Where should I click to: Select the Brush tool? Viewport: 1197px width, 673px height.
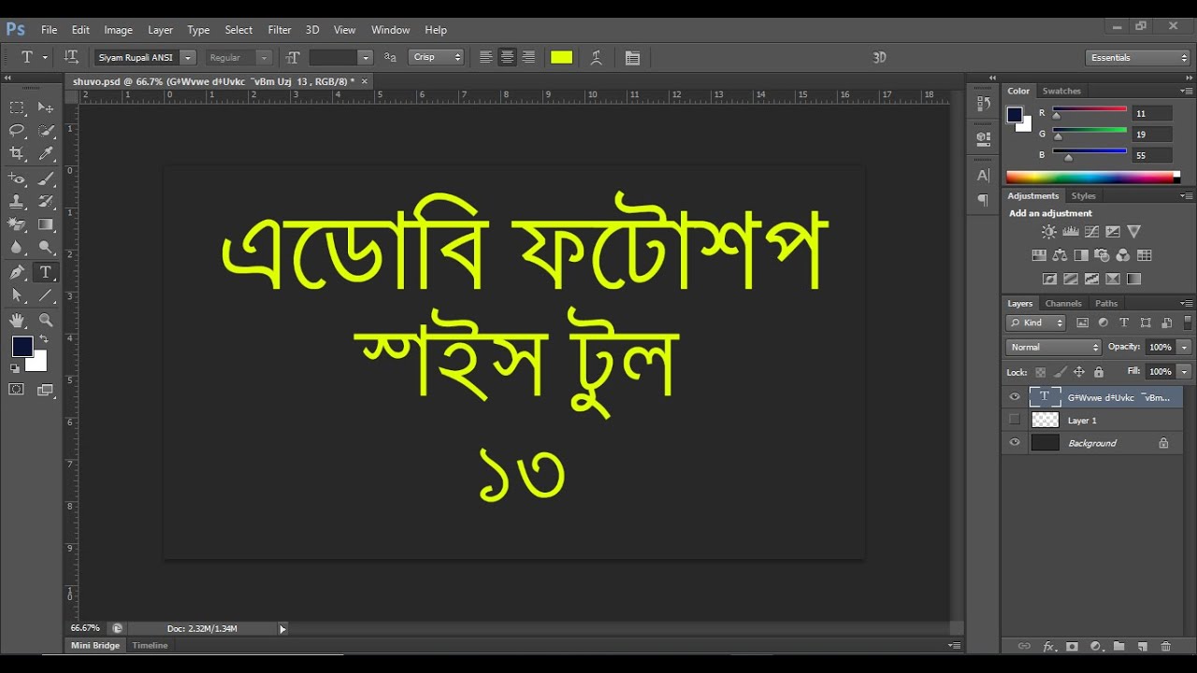pyautogui.click(x=46, y=179)
